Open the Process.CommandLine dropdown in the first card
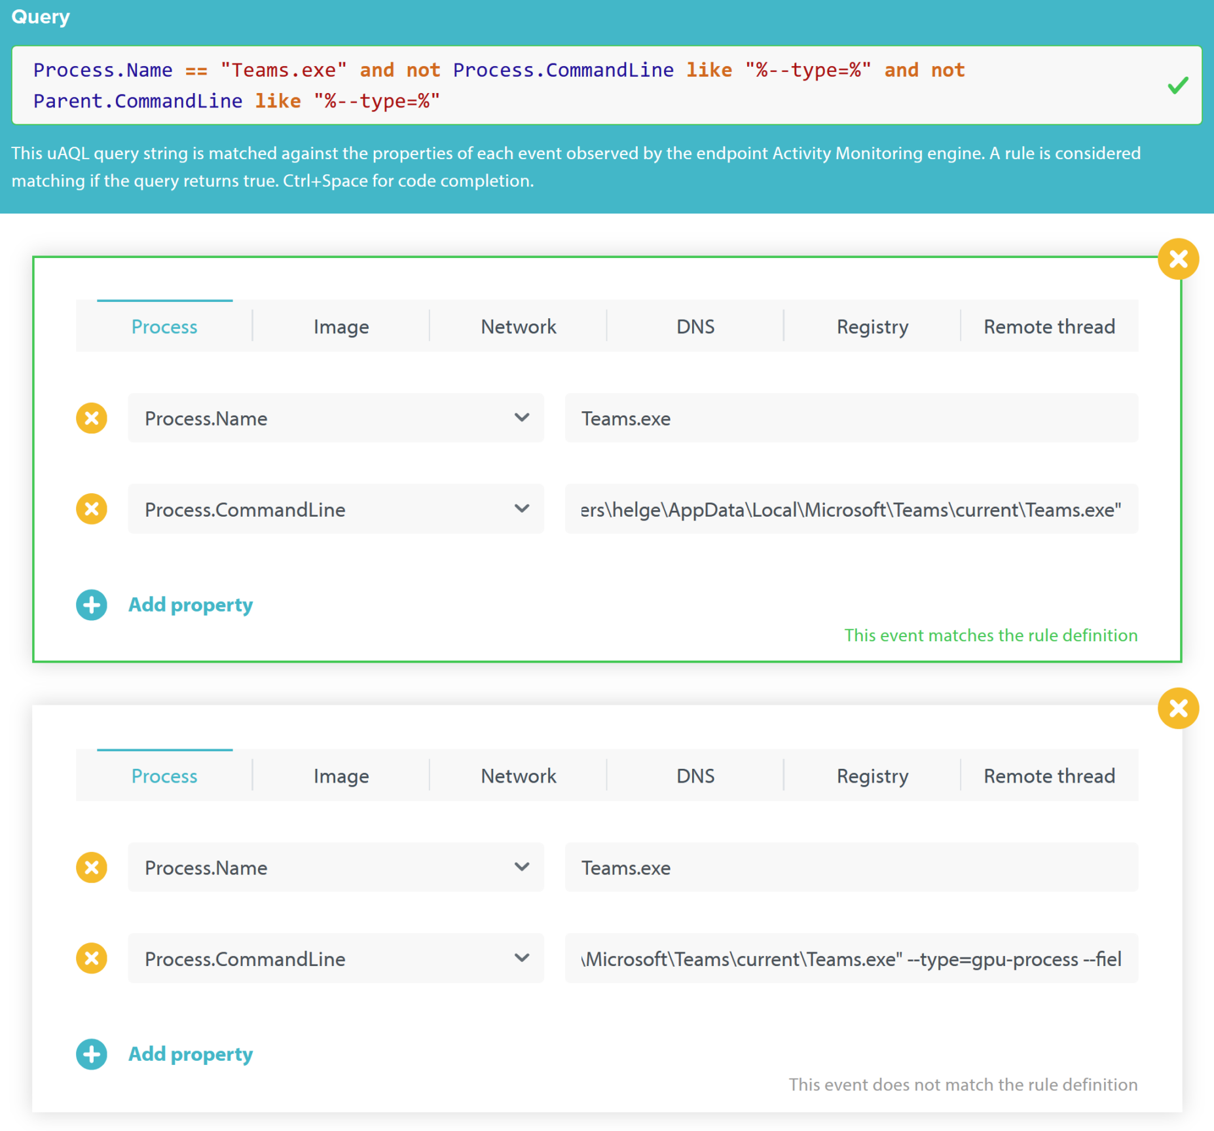The image size is (1214, 1131). (x=522, y=509)
